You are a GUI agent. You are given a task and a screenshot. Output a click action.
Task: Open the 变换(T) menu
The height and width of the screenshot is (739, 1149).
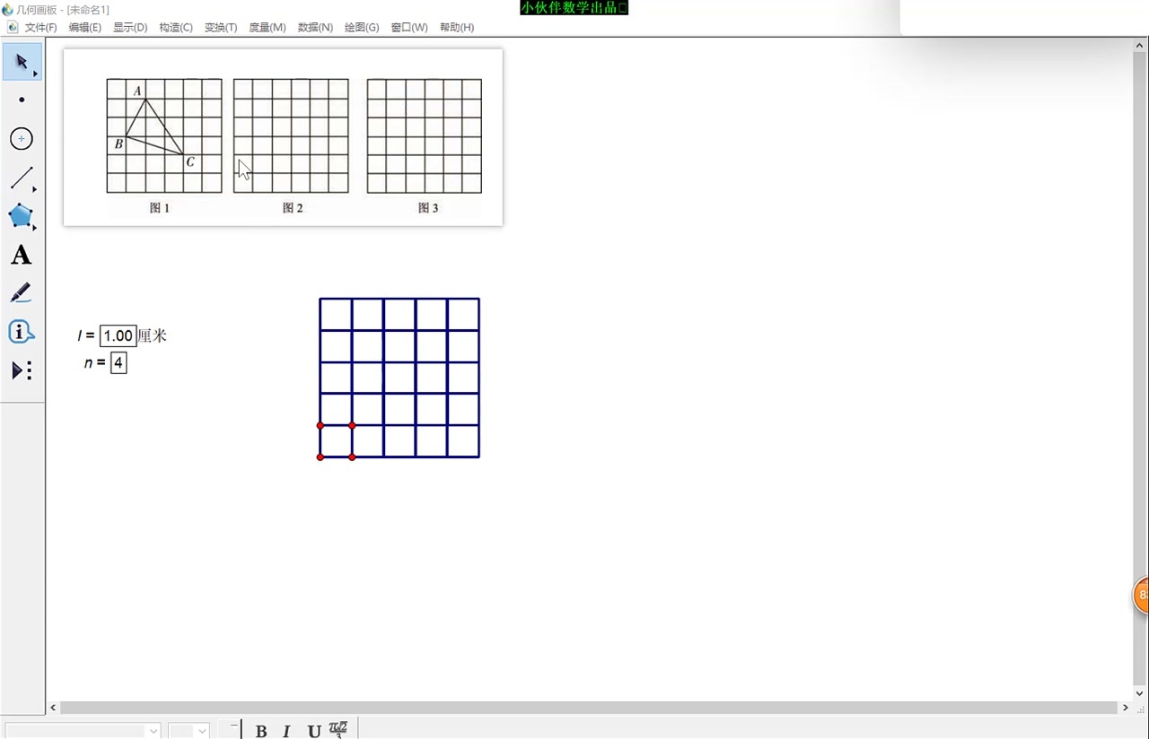[221, 27]
